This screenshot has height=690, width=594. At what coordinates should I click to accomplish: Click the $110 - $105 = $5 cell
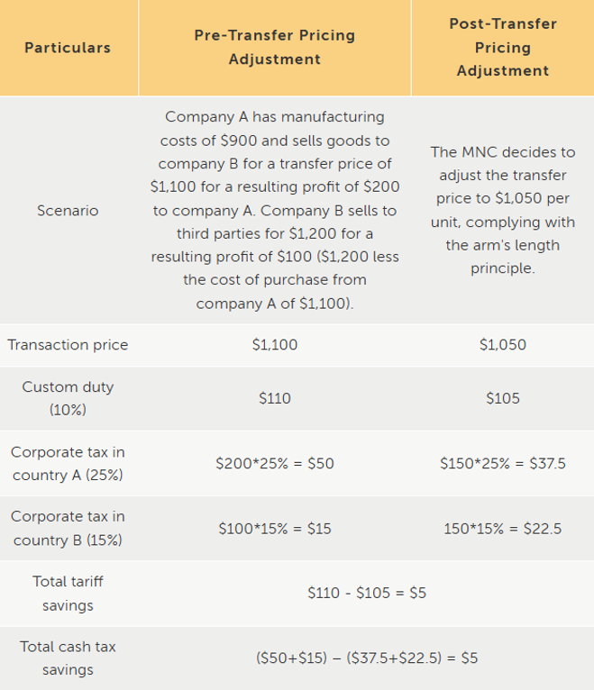[367, 593]
